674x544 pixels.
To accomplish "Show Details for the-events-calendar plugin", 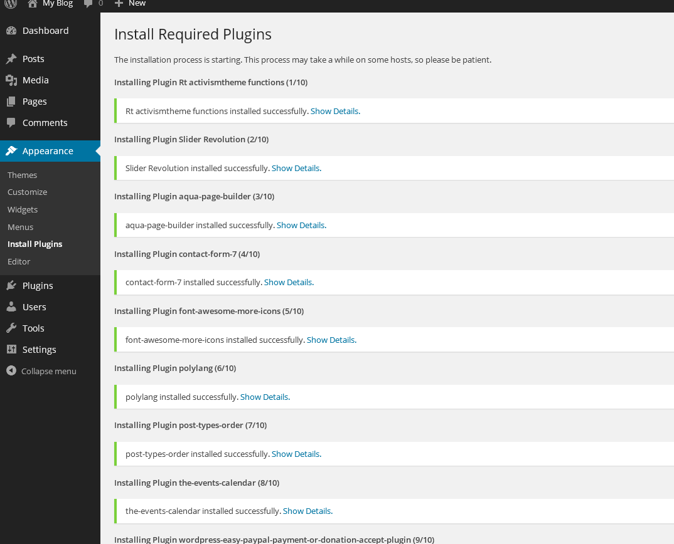I will click(x=308, y=511).
